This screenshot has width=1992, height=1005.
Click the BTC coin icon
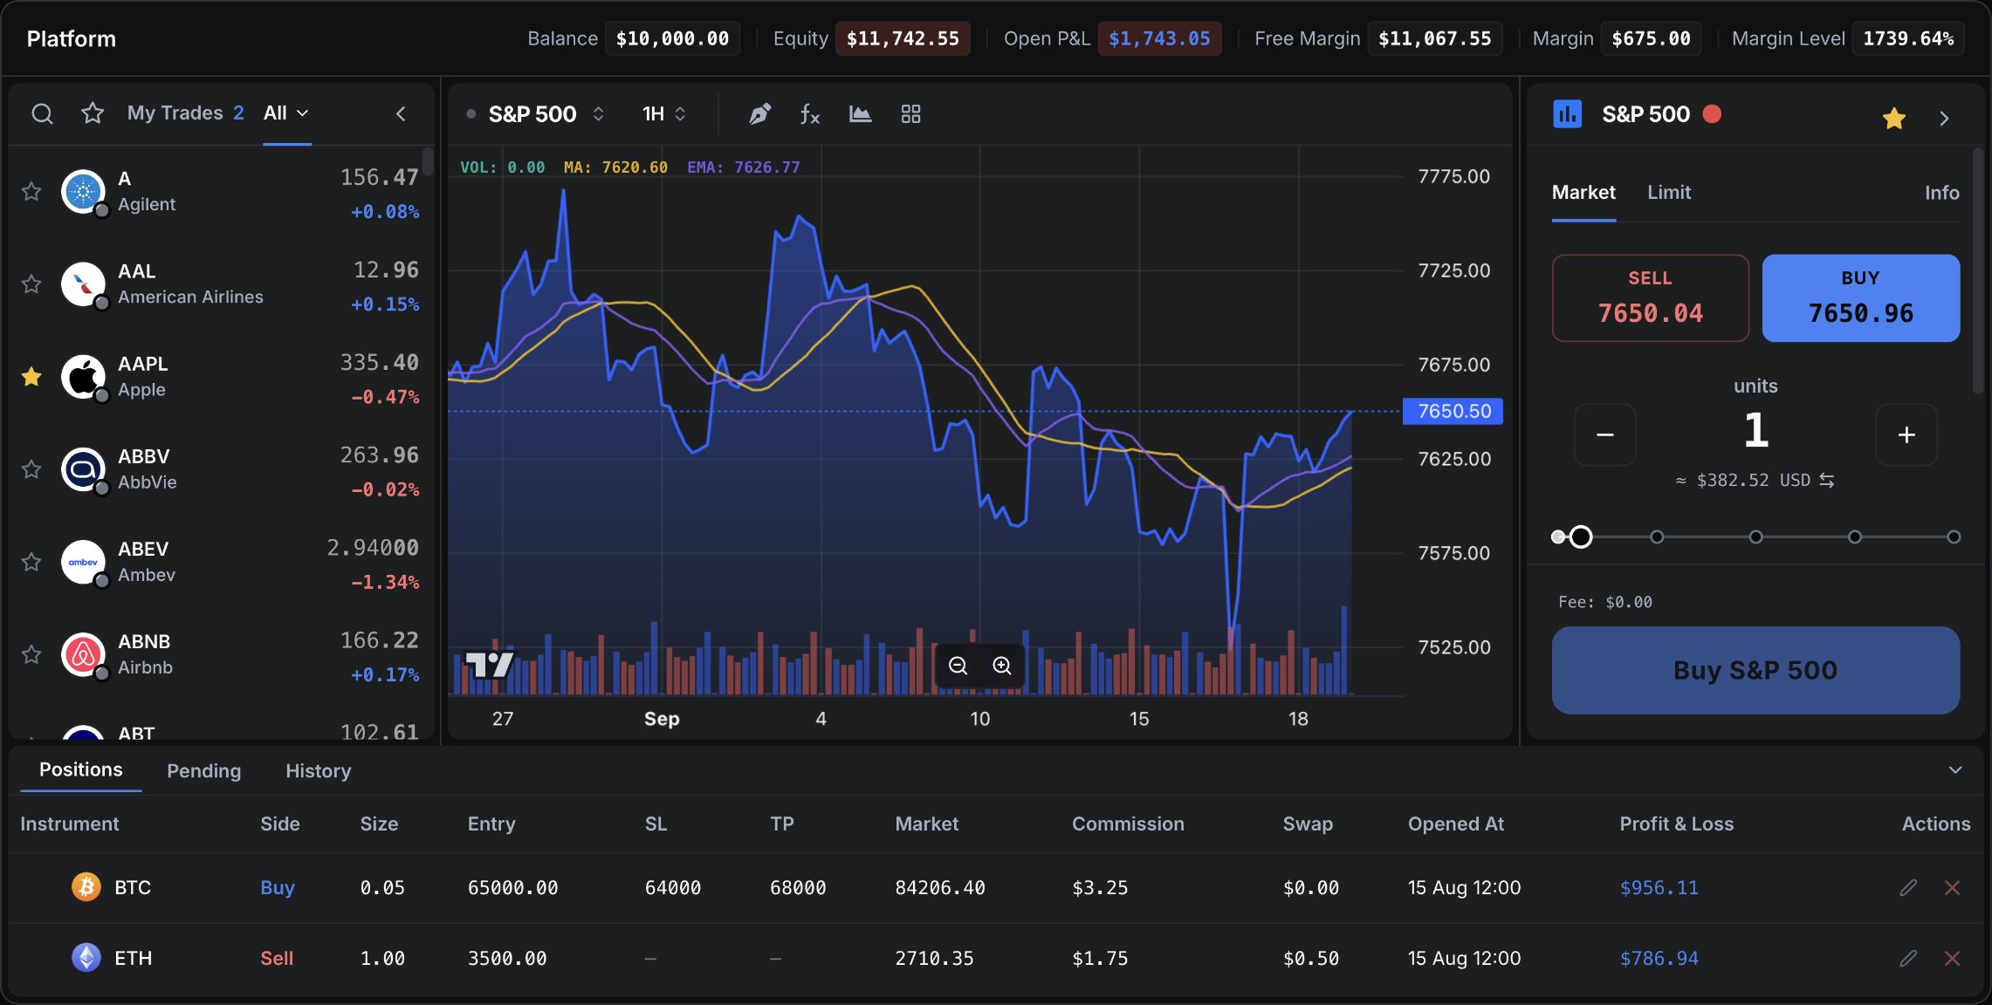coord(86,887)
